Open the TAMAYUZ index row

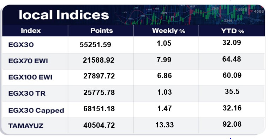click(133, 126)
